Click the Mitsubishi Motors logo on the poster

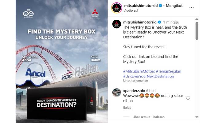pyautogui.click(x=95, y=14)
